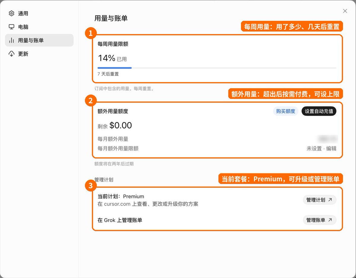
Task: Click the 每周用量限额 heading
Action: coord(113,44)
